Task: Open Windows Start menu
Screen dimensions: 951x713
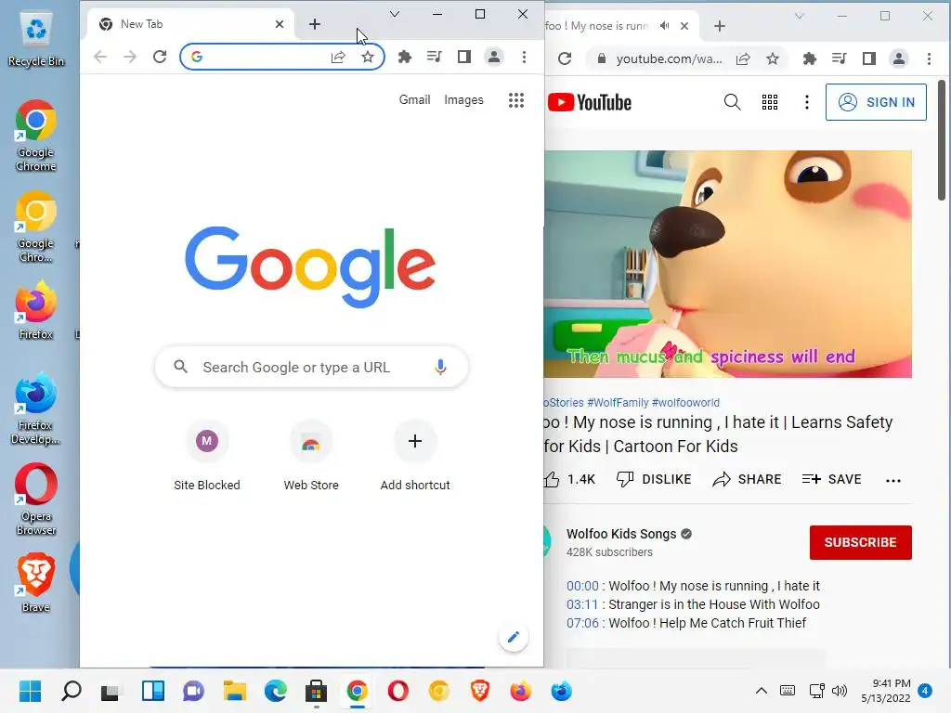Action: coord(30,691)
